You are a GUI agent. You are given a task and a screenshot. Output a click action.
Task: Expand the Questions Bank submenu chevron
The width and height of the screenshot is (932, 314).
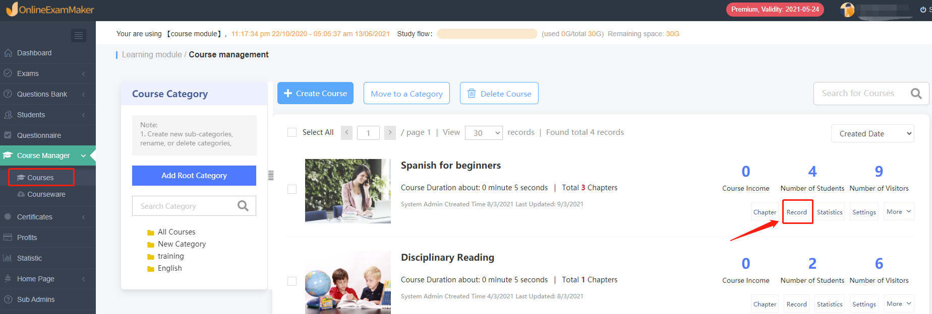coord(83,95)
